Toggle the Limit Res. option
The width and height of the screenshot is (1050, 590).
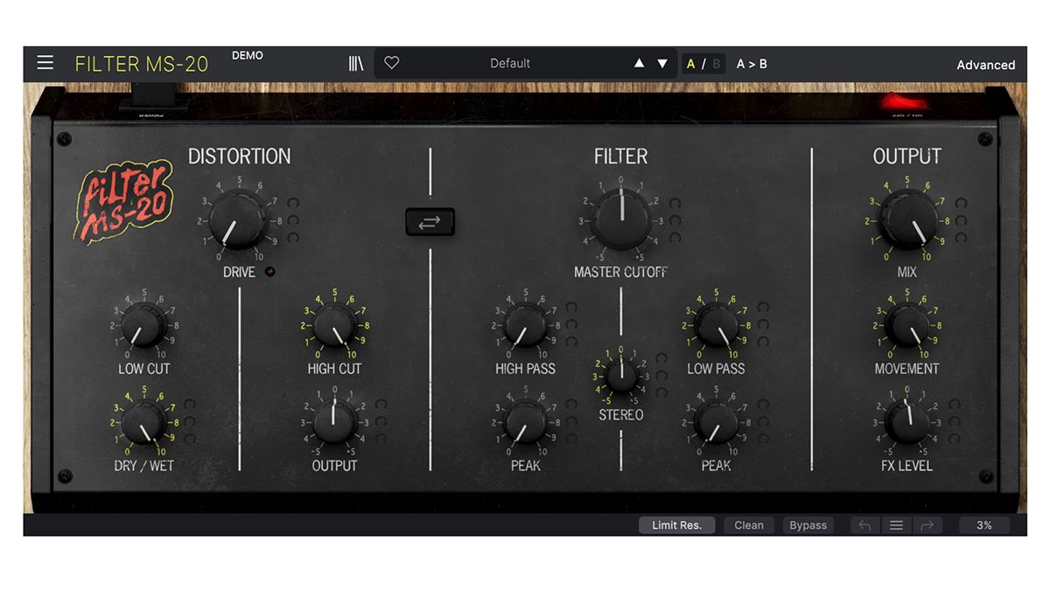[x=676, y=525]
